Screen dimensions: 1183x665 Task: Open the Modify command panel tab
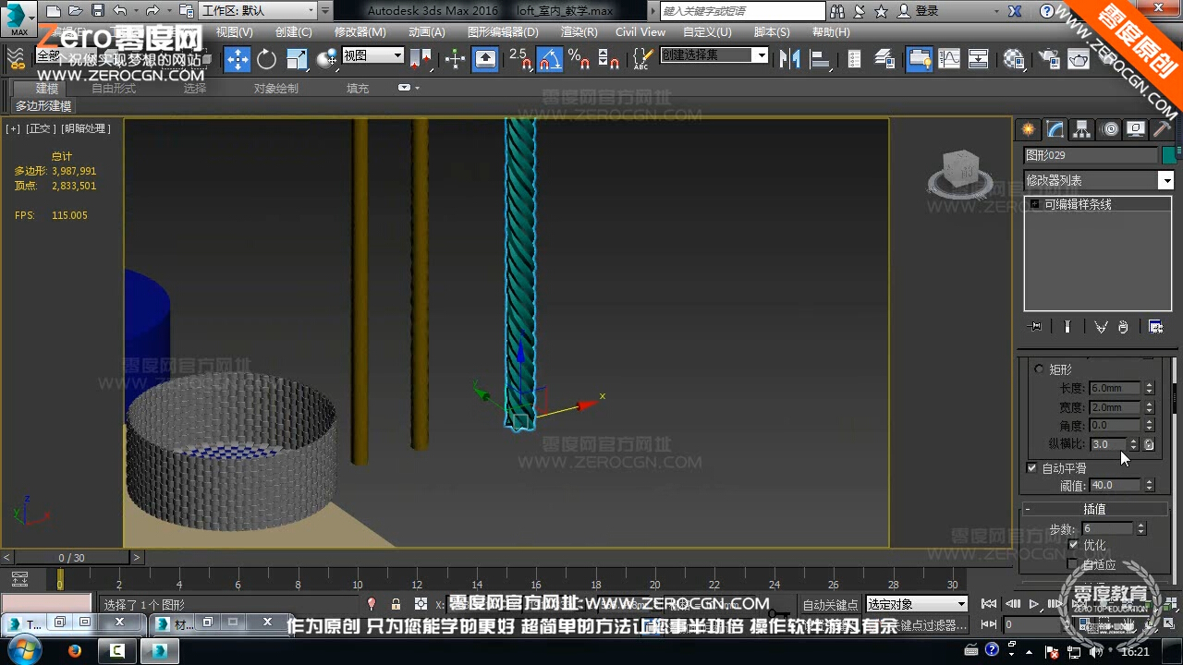click(x=1055, y=129)
